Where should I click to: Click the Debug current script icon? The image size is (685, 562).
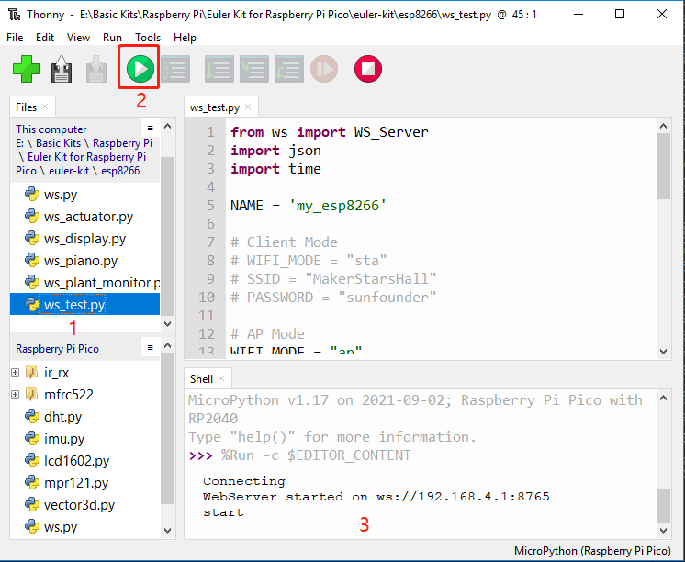click(x=175, y=69)
